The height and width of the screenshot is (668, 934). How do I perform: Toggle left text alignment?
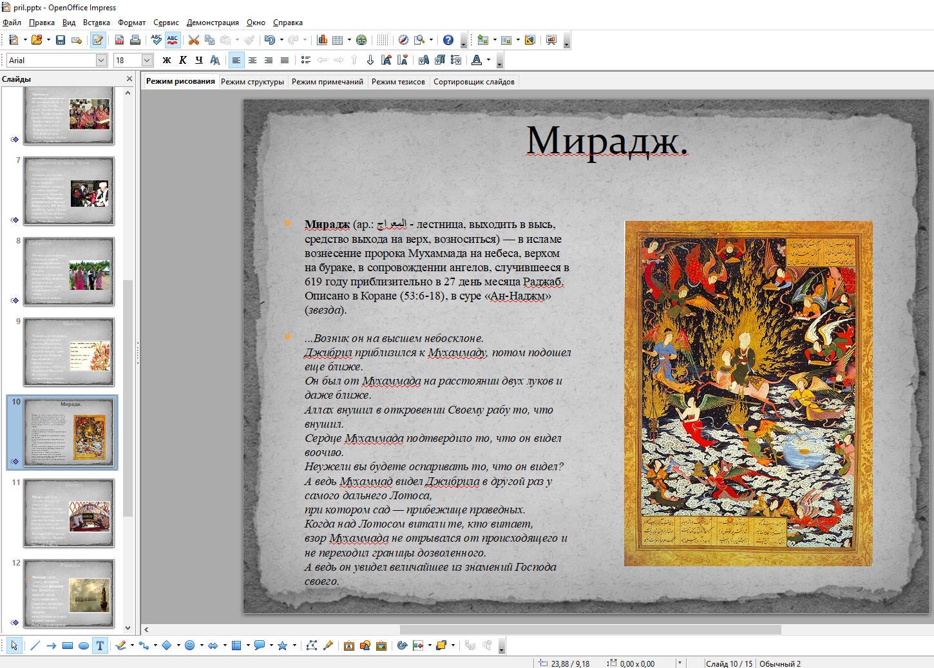pyautogui.click(x=236, y=60)
